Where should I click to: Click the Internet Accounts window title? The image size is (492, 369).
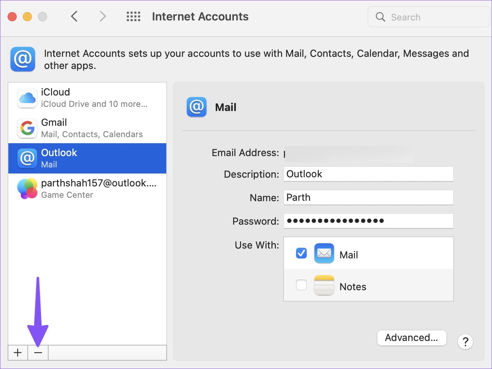tap(200, 17)
